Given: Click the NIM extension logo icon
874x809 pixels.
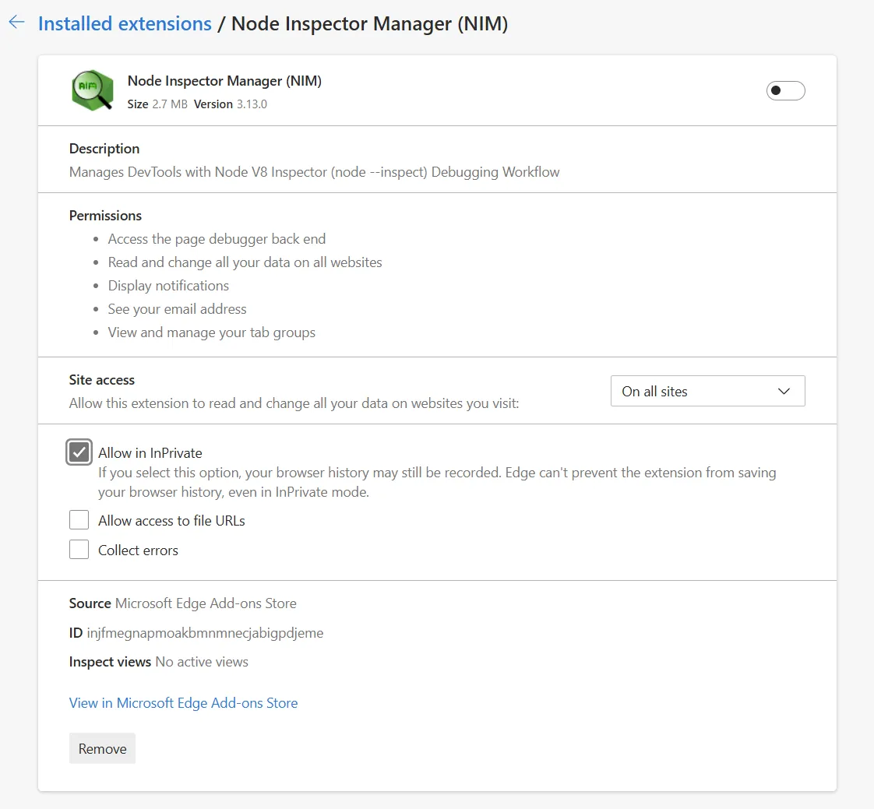Looking at the screenshot, I should pyautogui.click(x=93, y=90).
